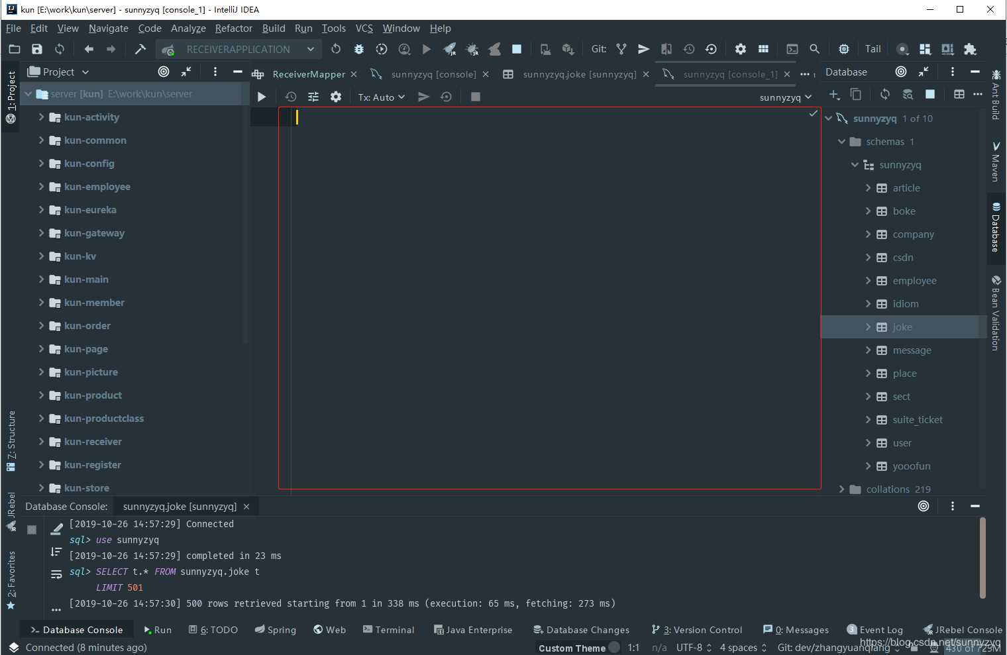
Task: Toggle the 2: Favorites side panel
Action: point(11,581)
